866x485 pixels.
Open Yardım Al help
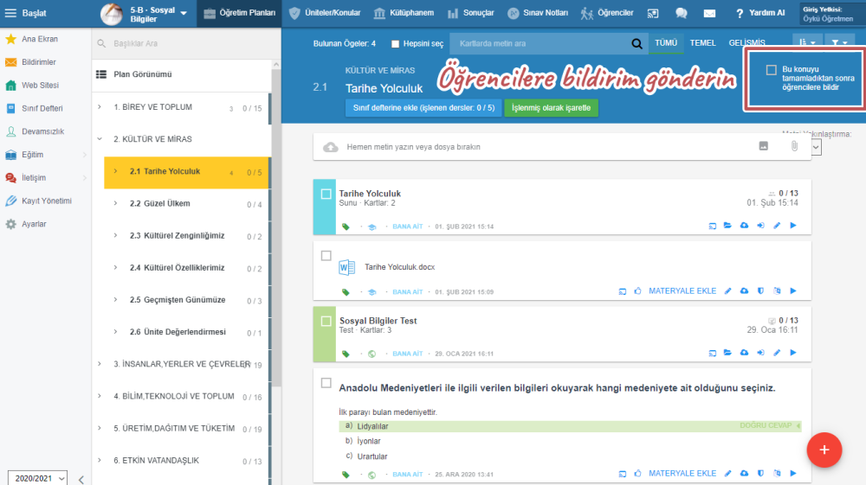coord(760,13)
